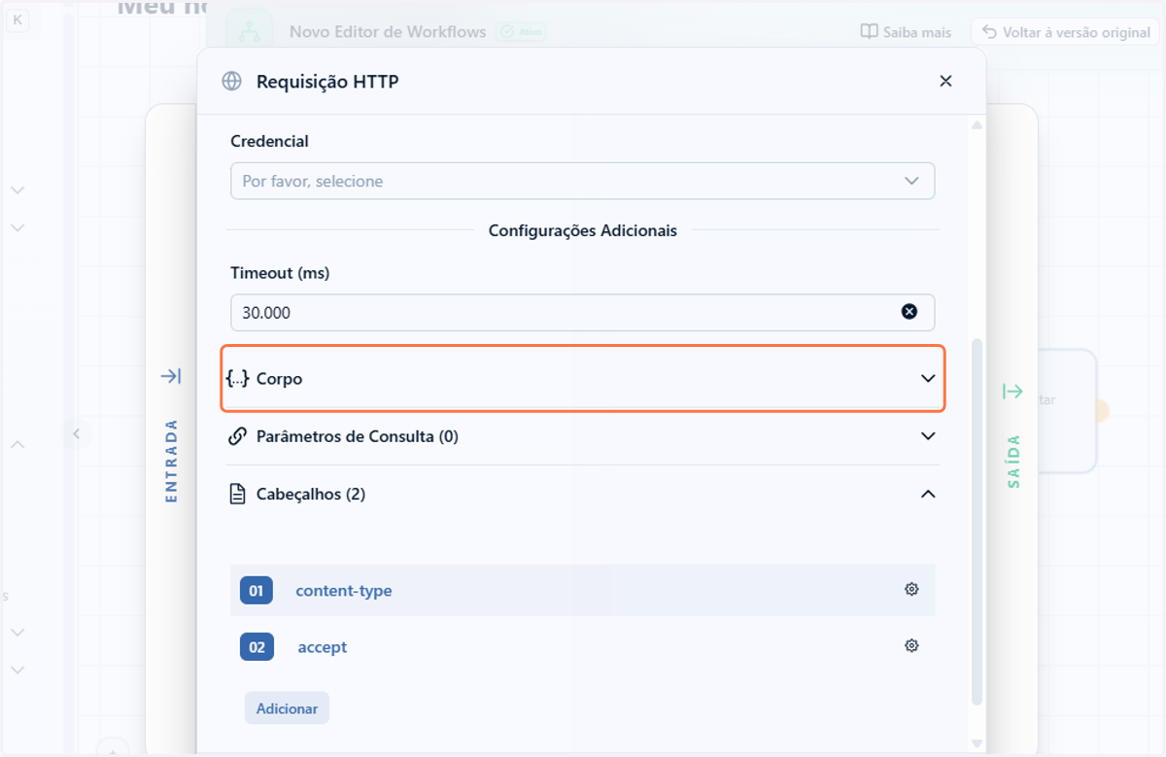Click the scrollbar up arrow
Viewport: 1166px width, 757px height.
point(977,125)
